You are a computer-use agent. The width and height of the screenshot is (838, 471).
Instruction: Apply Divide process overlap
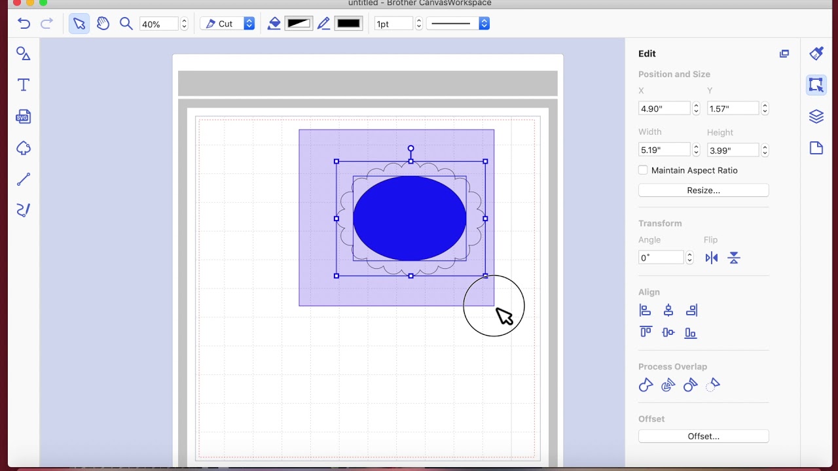[668, 385]
